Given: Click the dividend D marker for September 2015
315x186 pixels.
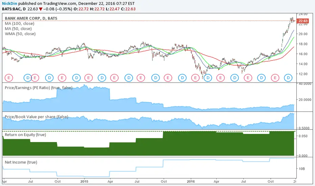Looking at the screenshot, I should (155, 78).
